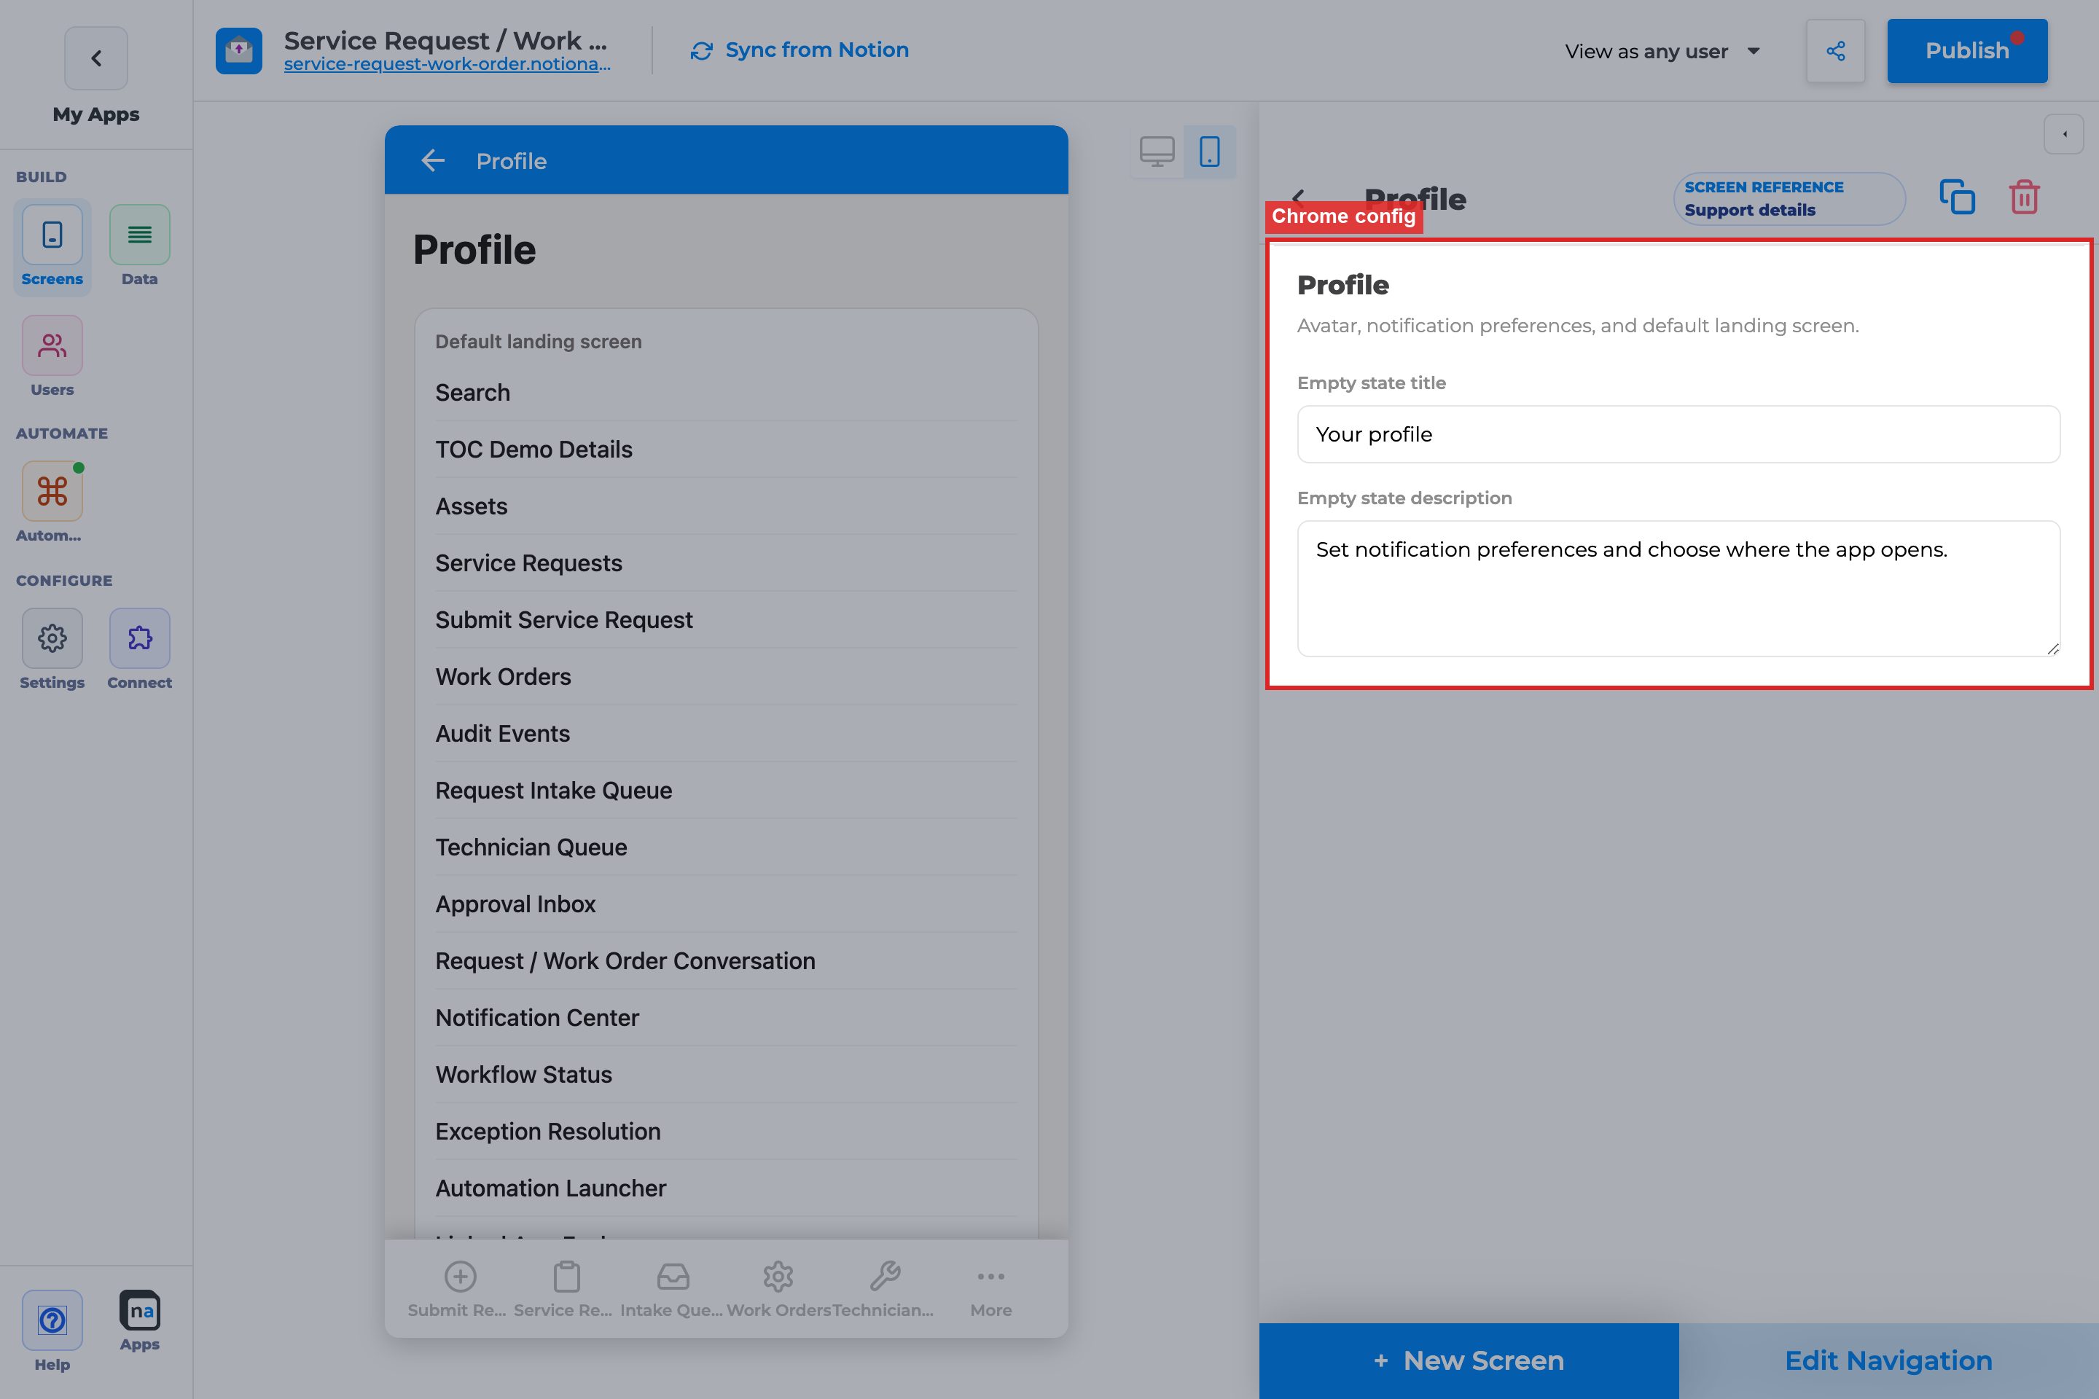Tap Submit Request tab in bottom nav

pyautogui.click(x=458, y=1289)
